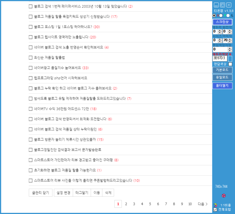235x214 pixels.
Task: Click the multicolor cube icon beside 1:1비율
Action: [x=215, y=205]
